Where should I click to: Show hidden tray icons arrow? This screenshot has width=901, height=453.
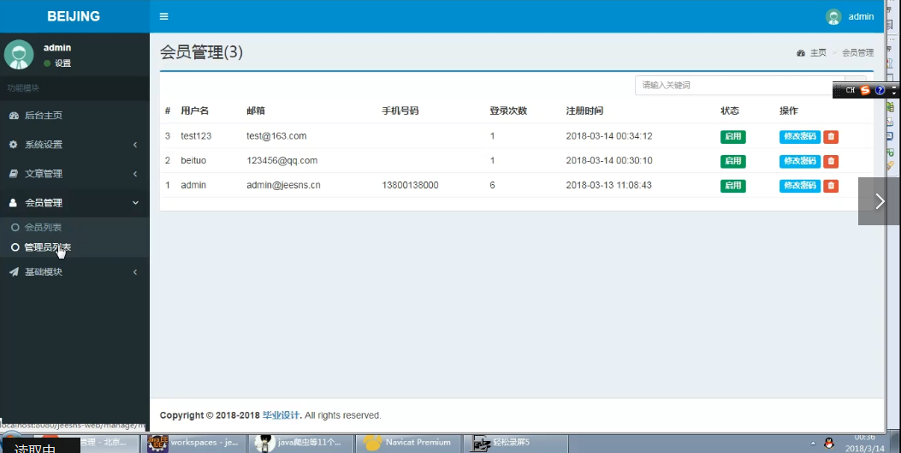pyautogui.click(x=813, y=444)
